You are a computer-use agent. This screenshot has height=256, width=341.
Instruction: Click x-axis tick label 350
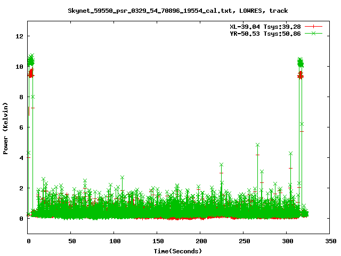click(x=330, y=241)
